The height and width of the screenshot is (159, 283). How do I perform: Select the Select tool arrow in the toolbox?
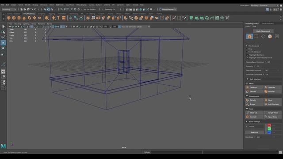(x=3, y=26)
